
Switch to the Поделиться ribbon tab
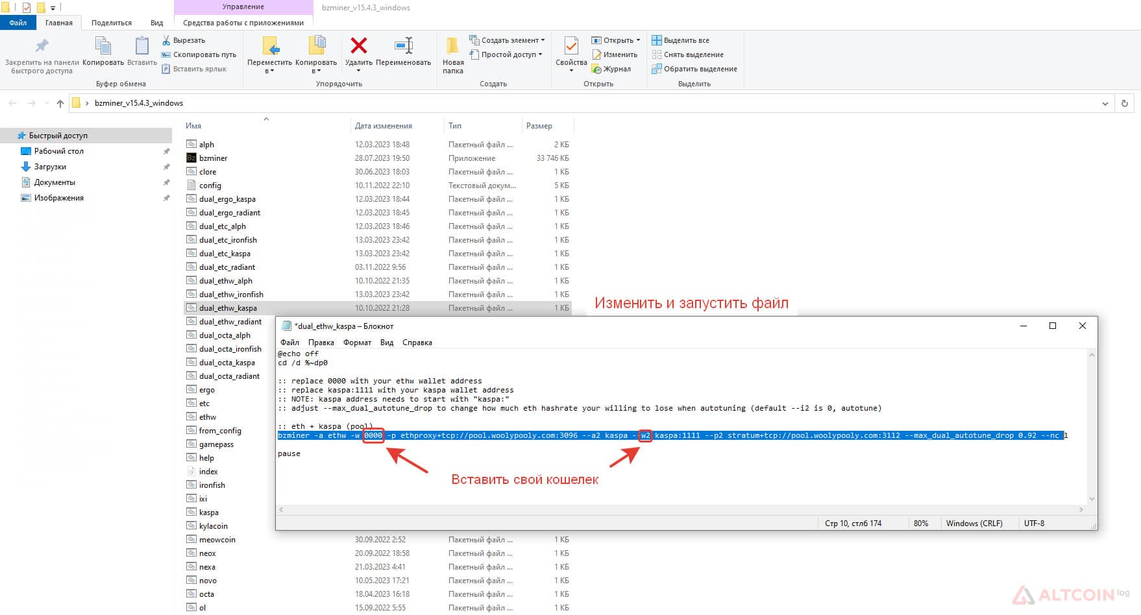click(x=111, y=23)
